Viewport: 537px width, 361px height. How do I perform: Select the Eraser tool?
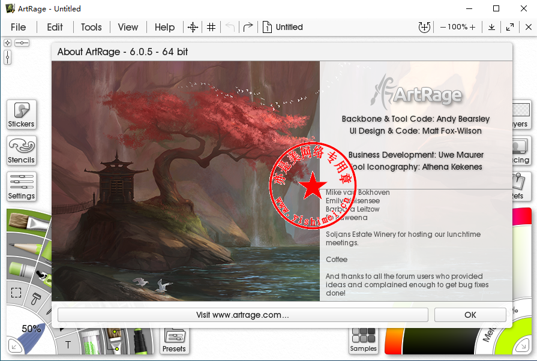point(21,269)
